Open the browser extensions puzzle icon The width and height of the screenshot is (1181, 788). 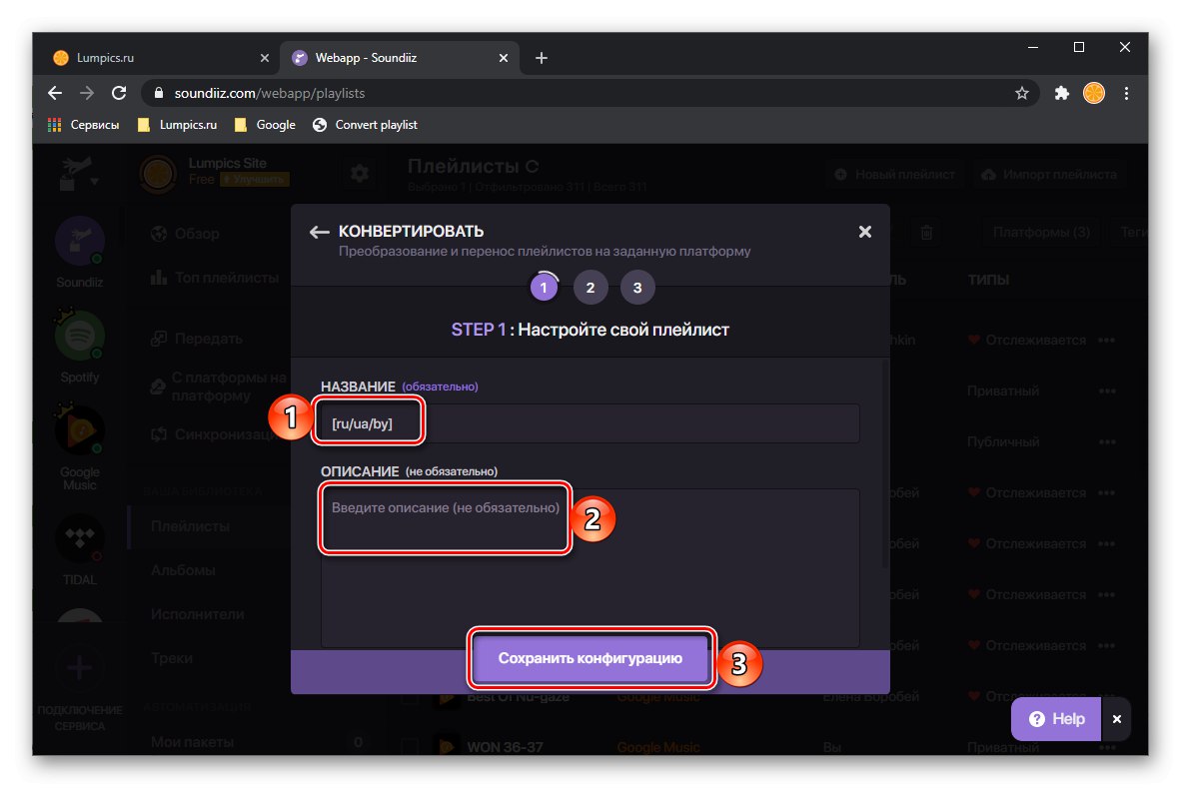(1061, 93)
